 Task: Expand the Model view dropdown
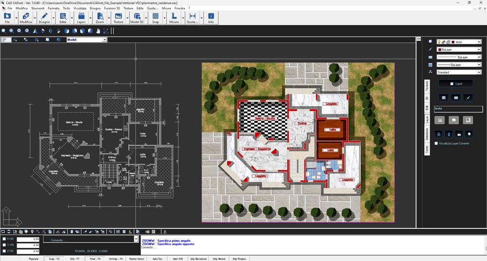click(x=104, y=40)
